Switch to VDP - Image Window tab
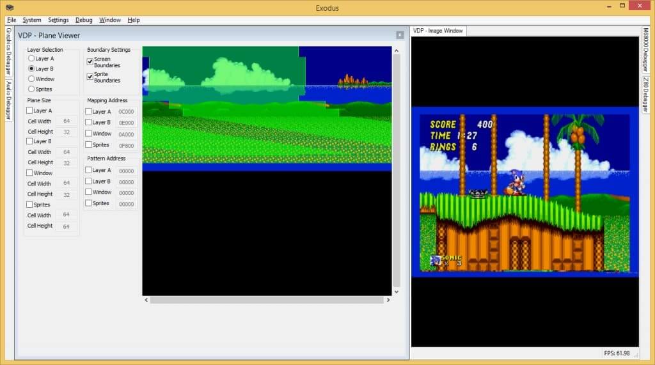Viewport: 655px width, 365px height. point(439,31)
